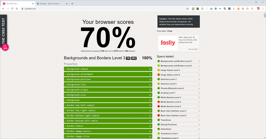Click the pink round badge under sidebar title
266x139 pixels.
(x=5, y=47)
